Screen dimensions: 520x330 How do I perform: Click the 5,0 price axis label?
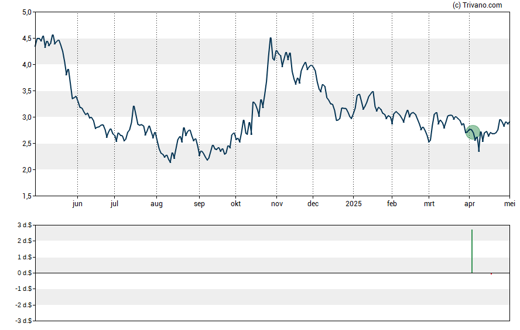[27, 12]
